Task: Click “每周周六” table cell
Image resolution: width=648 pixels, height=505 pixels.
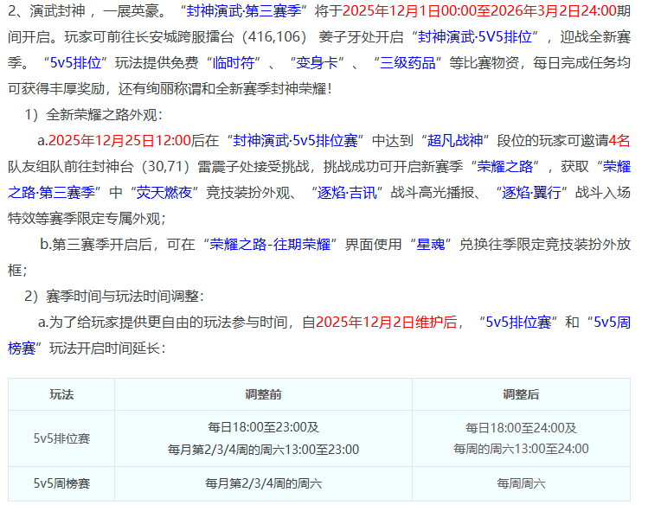Action: pos(521,483)
